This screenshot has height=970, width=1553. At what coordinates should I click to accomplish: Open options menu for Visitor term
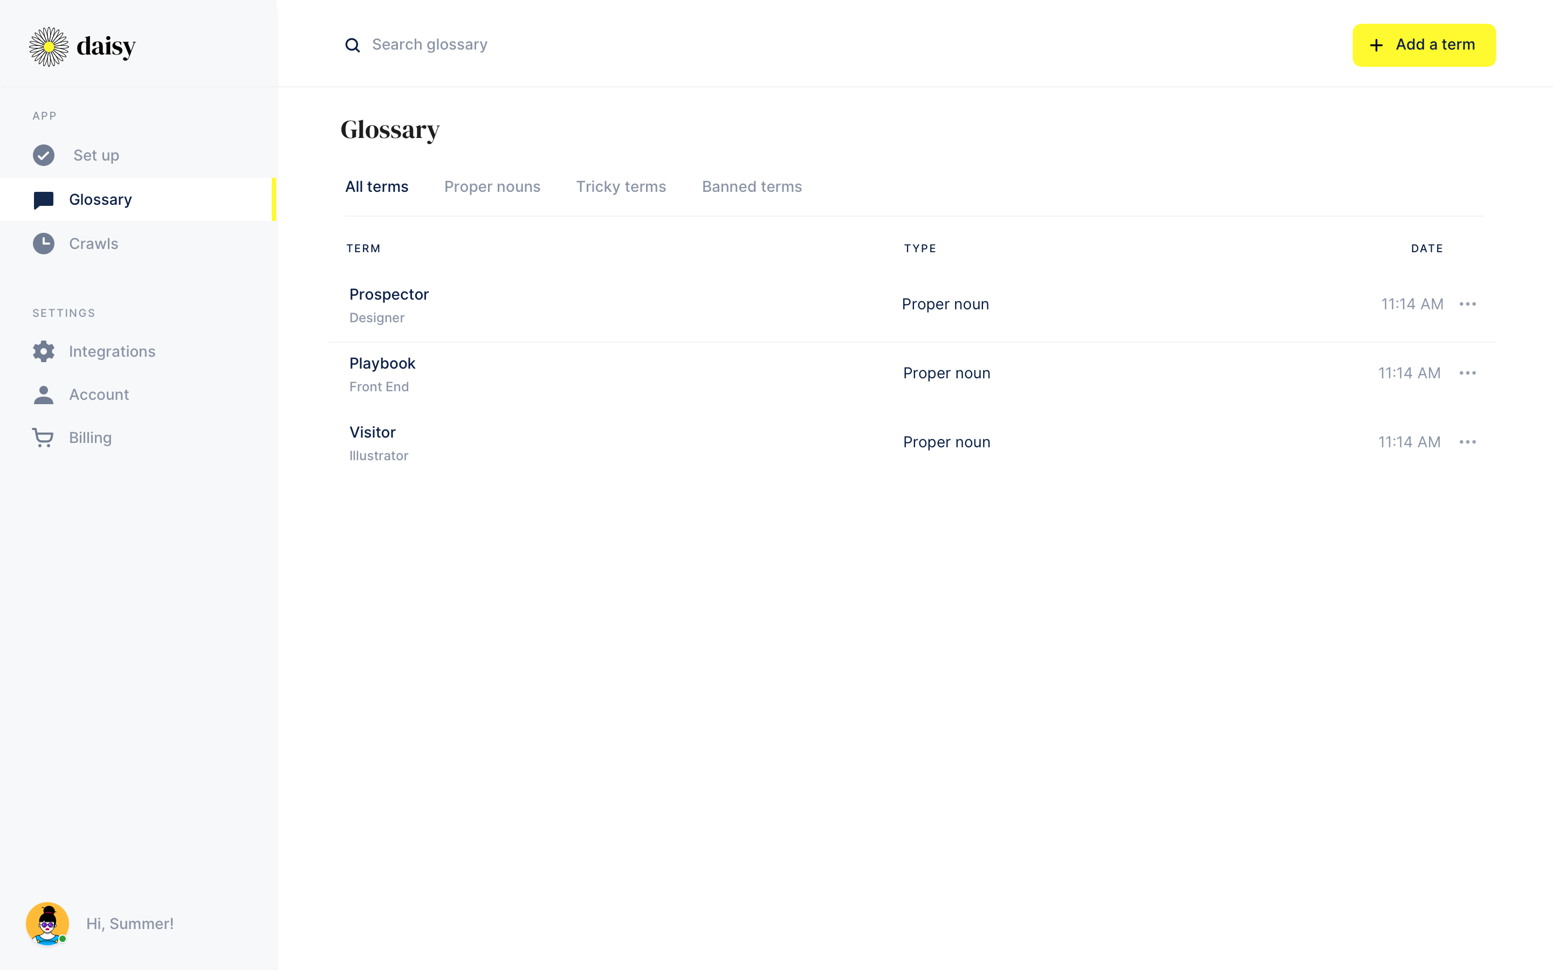click(x=1469, y=441)
